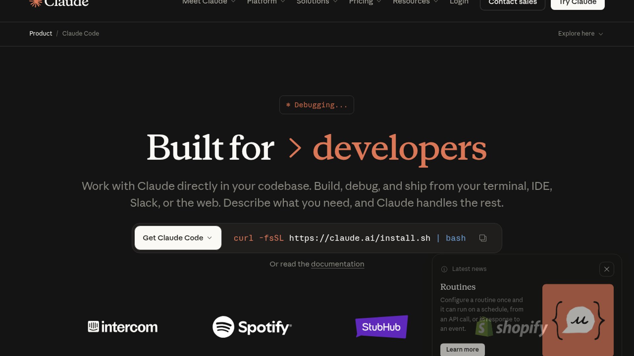Click Learn more about Routines

coord(462,349)
